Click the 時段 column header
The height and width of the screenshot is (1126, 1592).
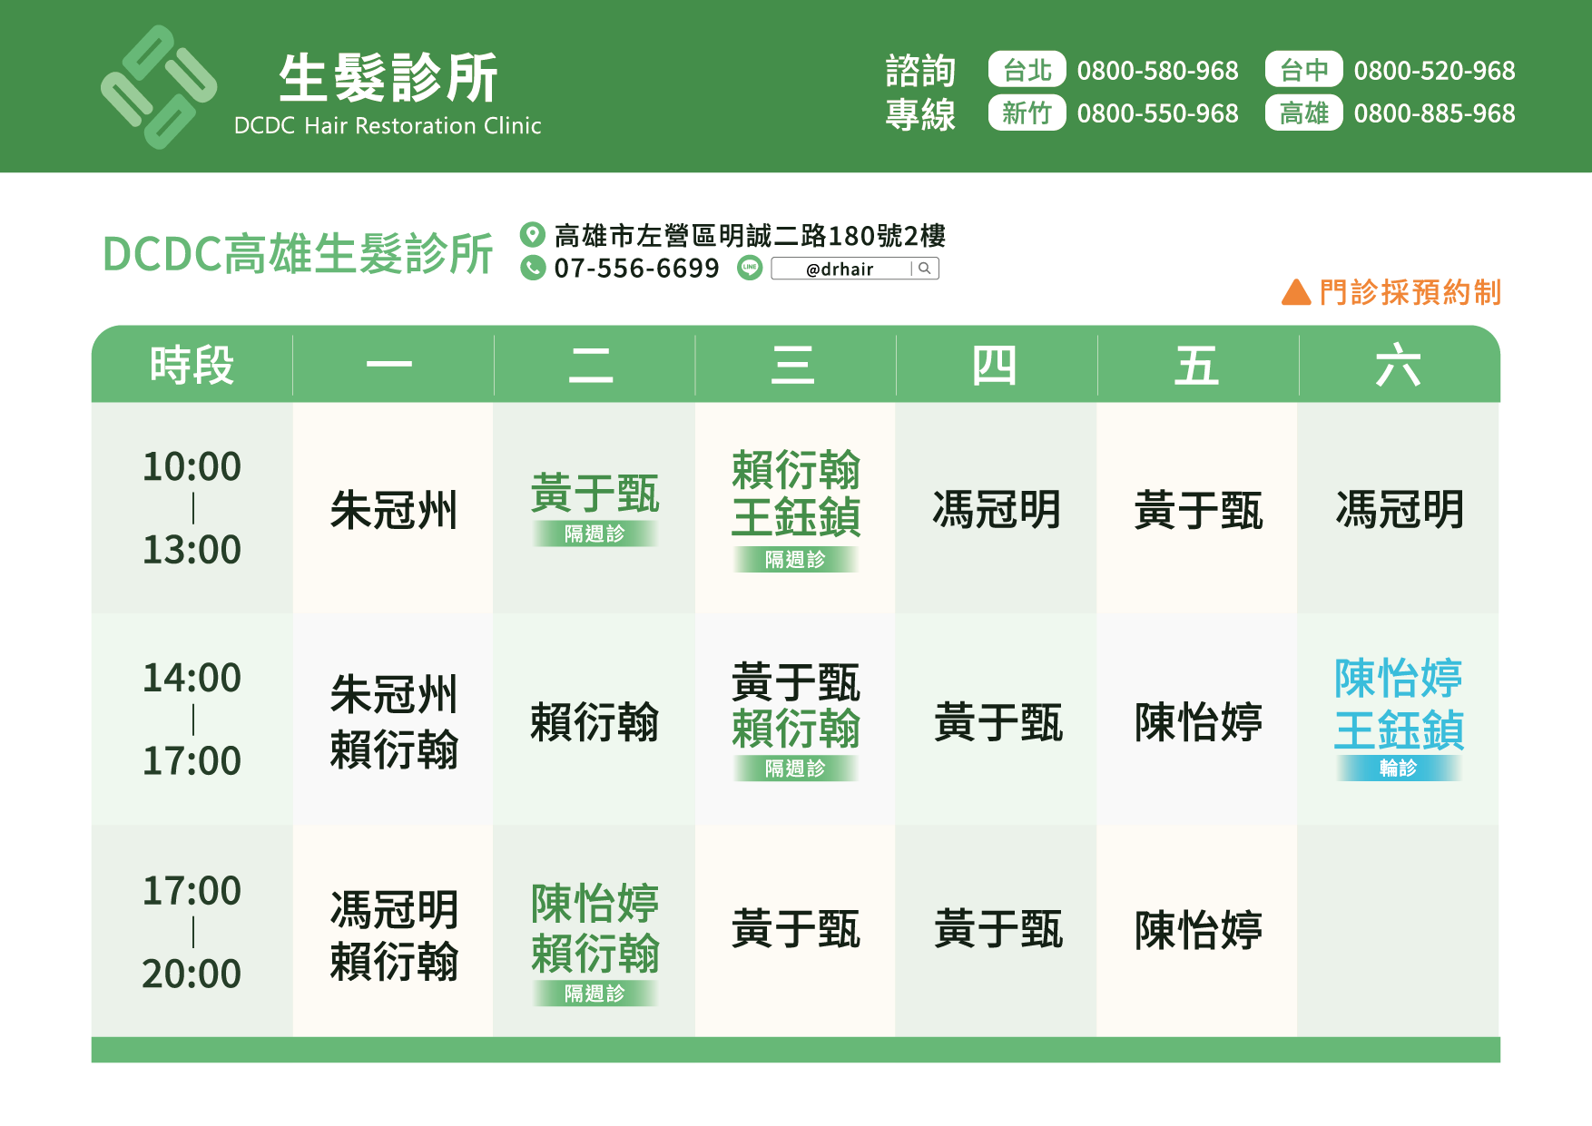[x=192, y=366]
